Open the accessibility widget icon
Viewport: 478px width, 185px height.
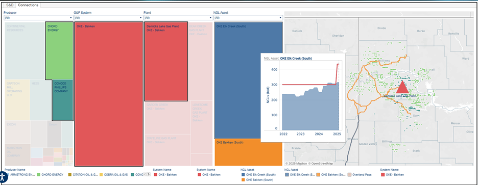(x=3, y=177)
